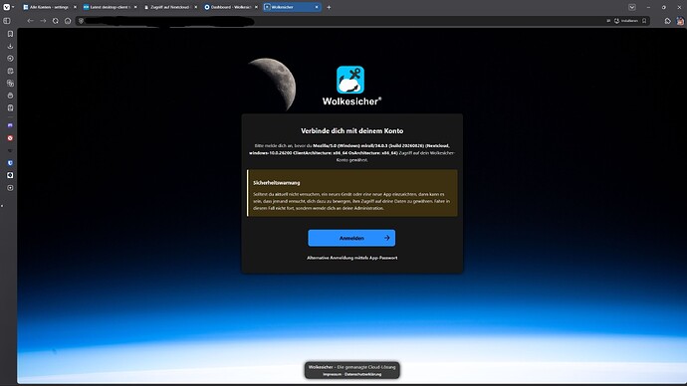Expand the tab list dropdown

[632, 7]
